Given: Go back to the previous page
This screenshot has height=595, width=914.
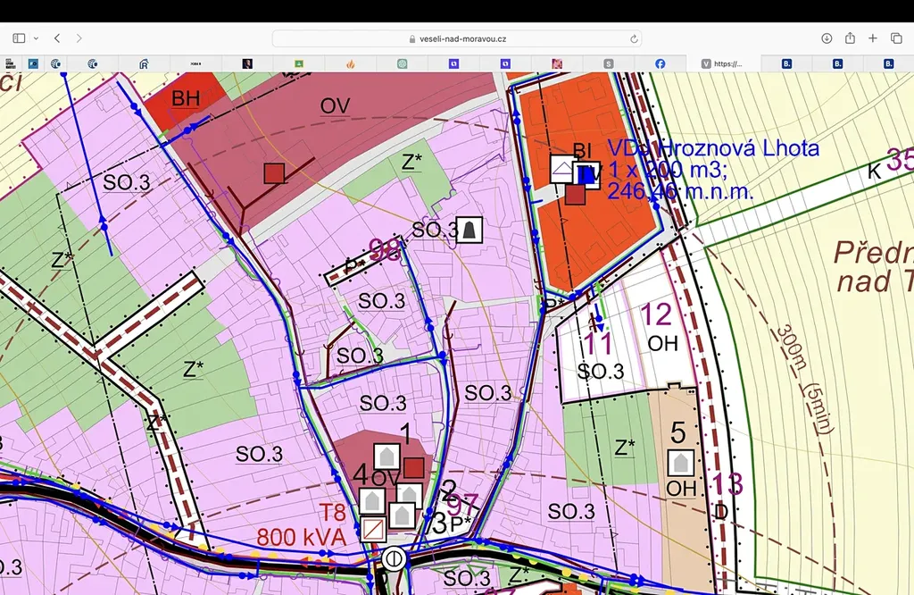Looking at the screenshot, I should pos(57,38).
